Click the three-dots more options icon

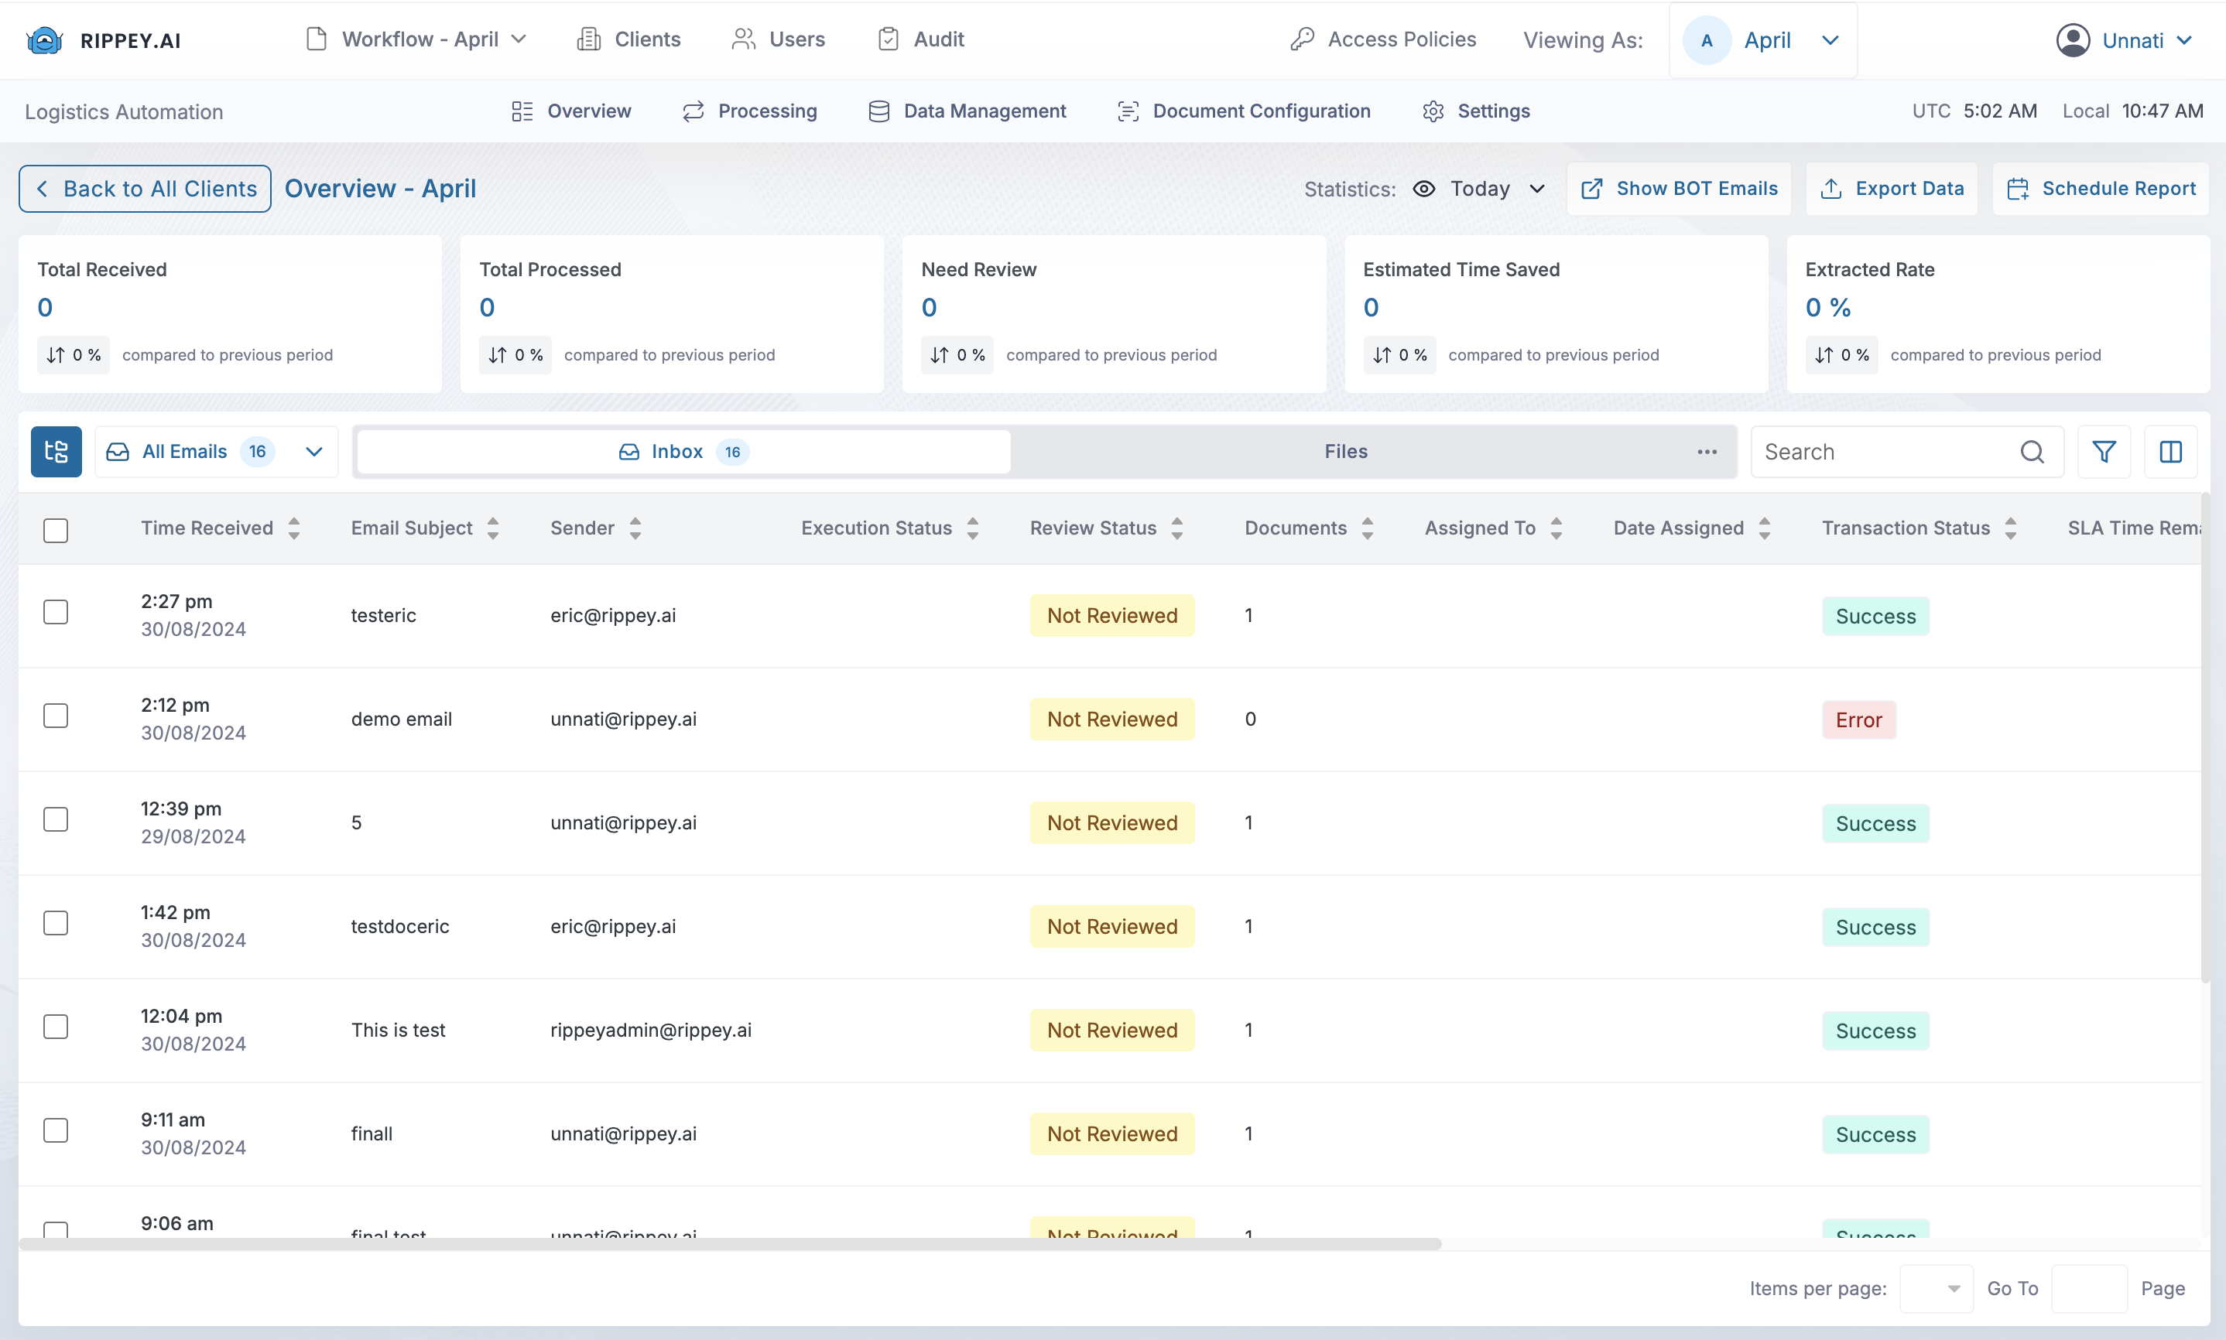[1707, 452]
